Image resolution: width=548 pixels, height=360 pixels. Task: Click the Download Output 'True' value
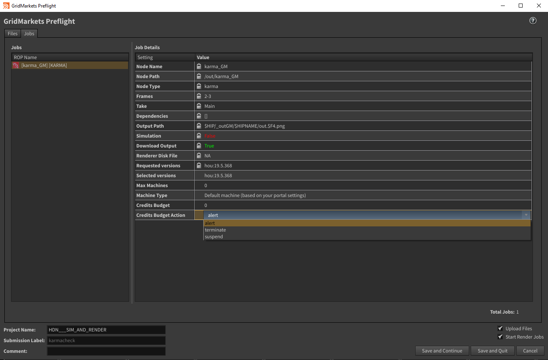tap(209, 146)
